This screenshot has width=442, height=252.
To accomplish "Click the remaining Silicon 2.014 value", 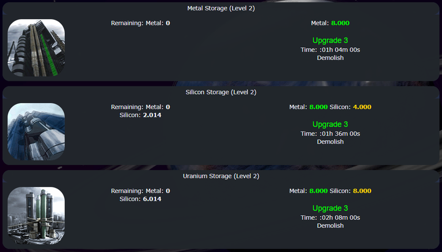I will pos(152,115).
